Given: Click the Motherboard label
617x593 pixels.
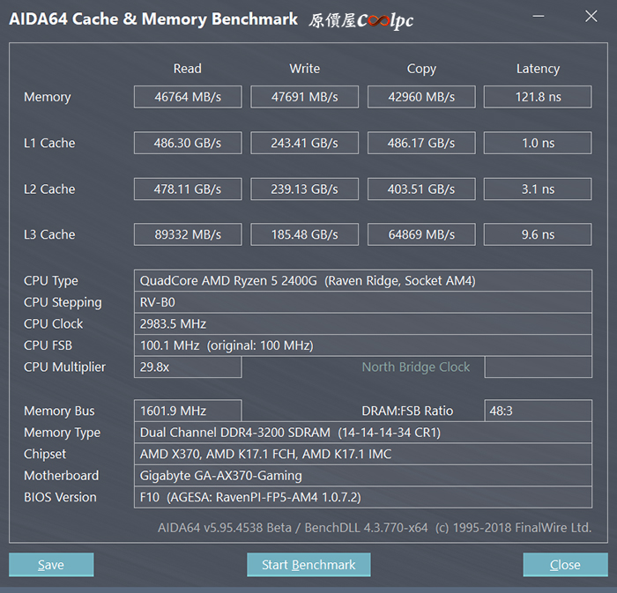Looking at the screenshot, I should click(x=62, y=476).
